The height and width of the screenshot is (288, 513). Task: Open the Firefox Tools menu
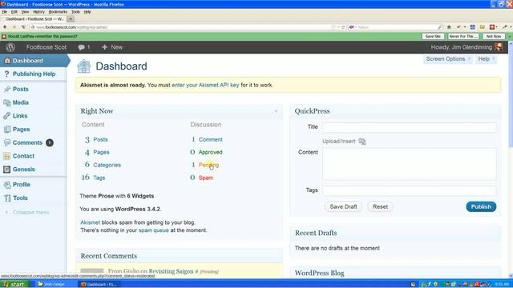(75, 12)
